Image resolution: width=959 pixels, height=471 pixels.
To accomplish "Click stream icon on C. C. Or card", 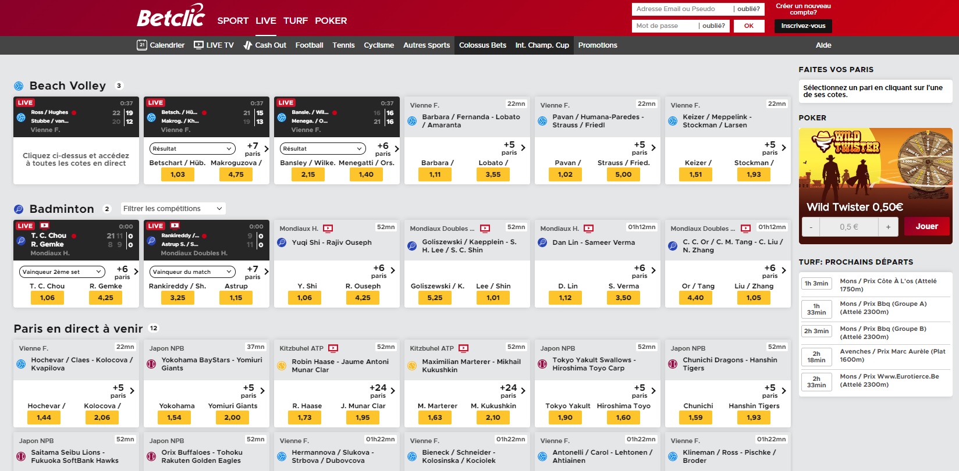I will coord(746,229).
